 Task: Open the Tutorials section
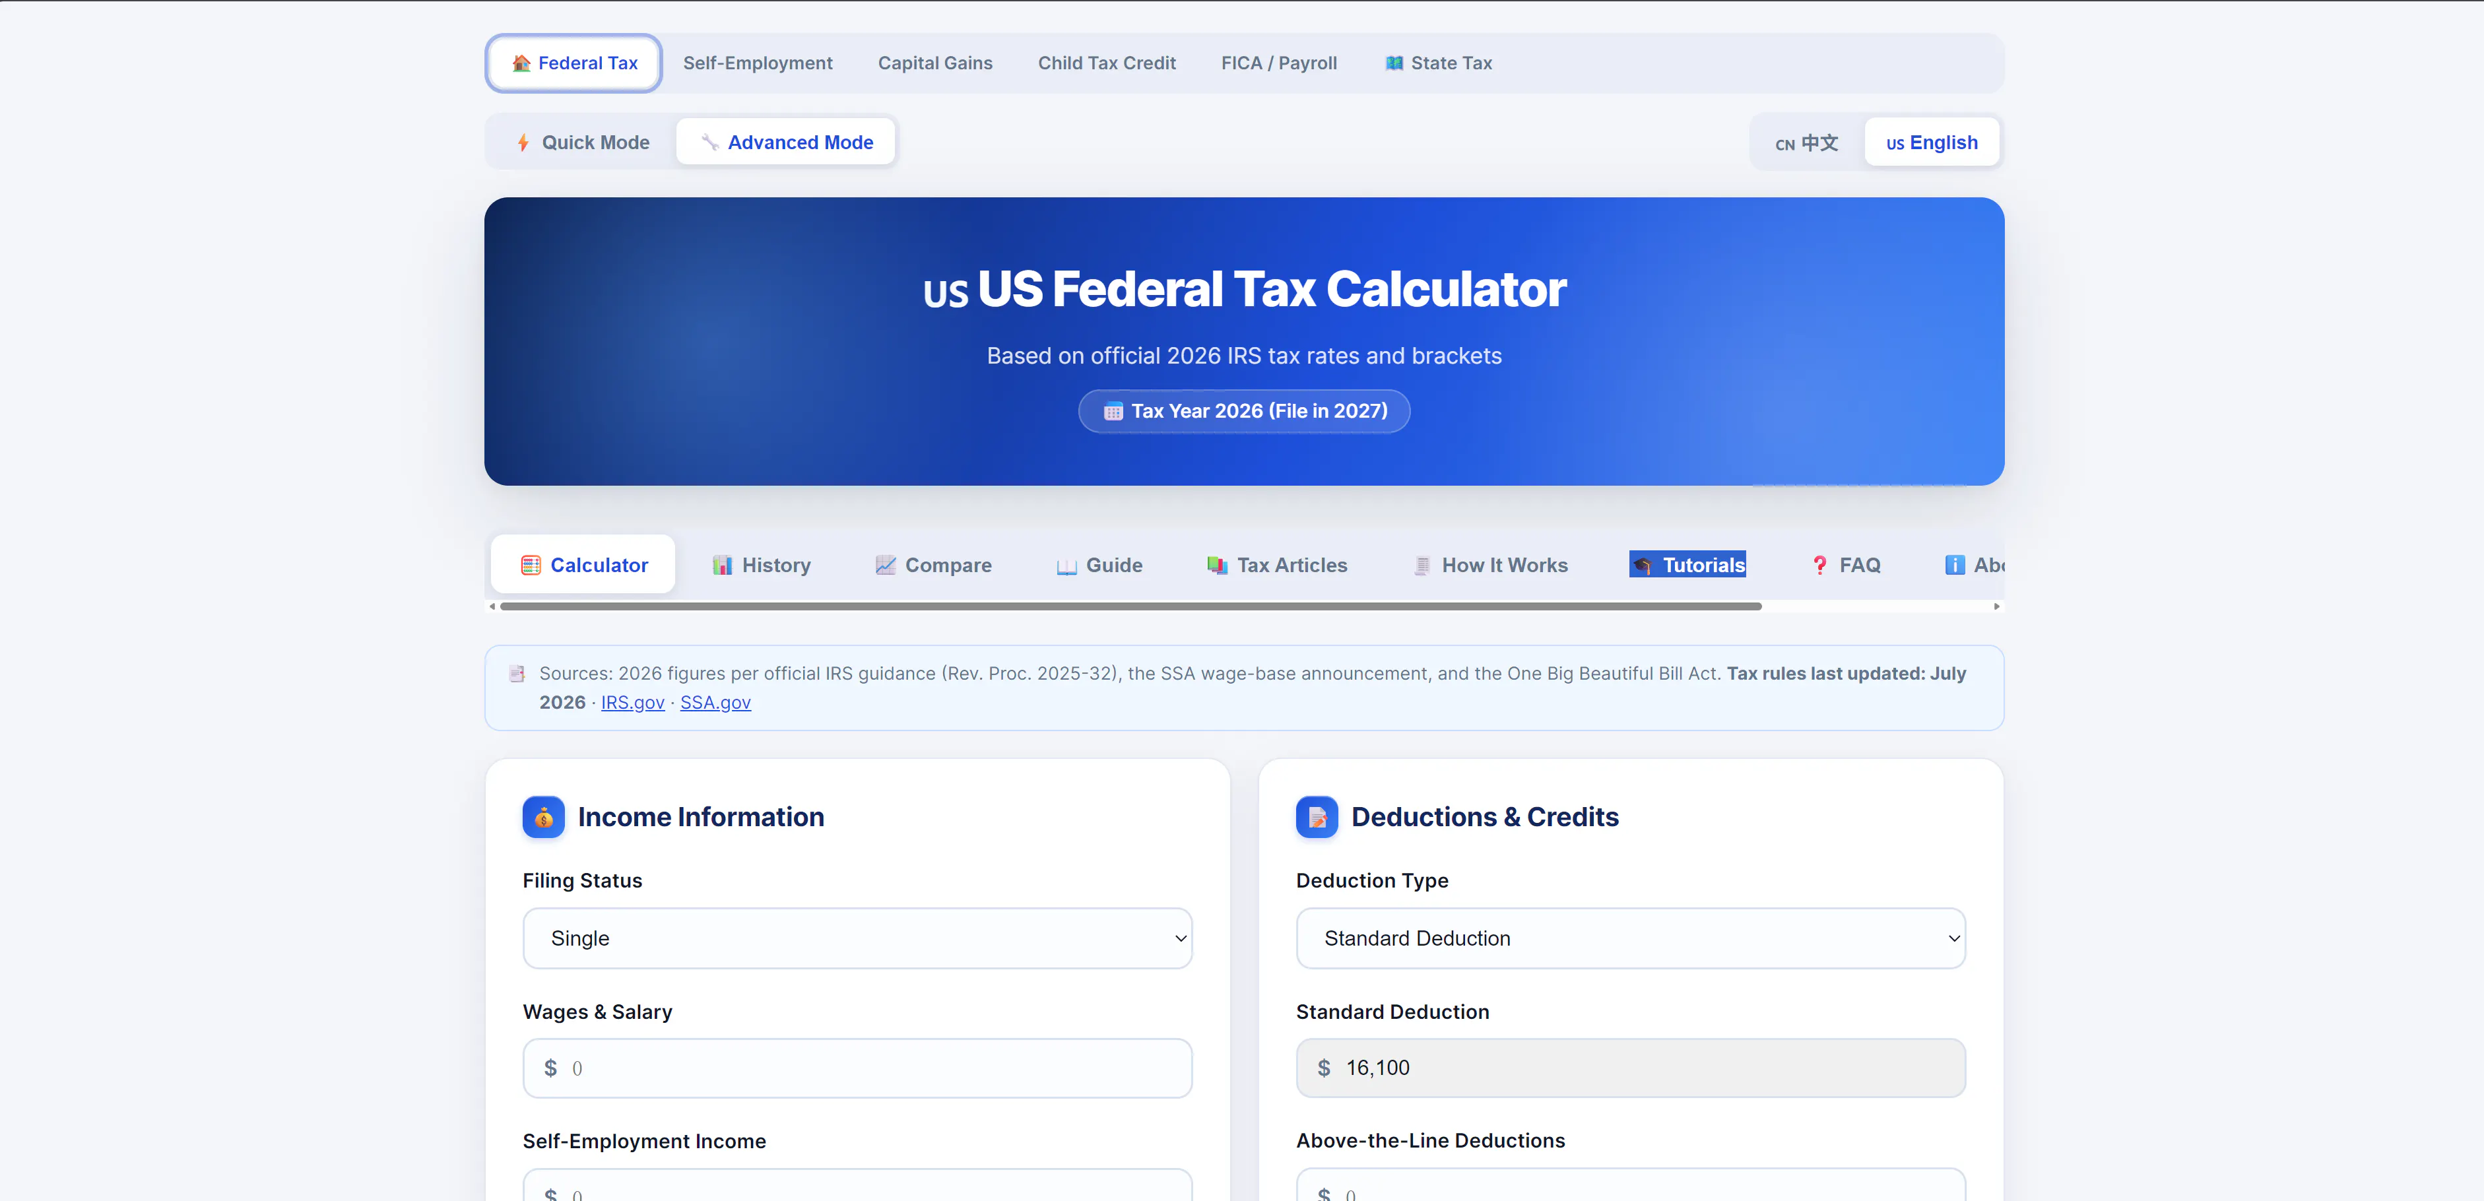coord(1687,565)
